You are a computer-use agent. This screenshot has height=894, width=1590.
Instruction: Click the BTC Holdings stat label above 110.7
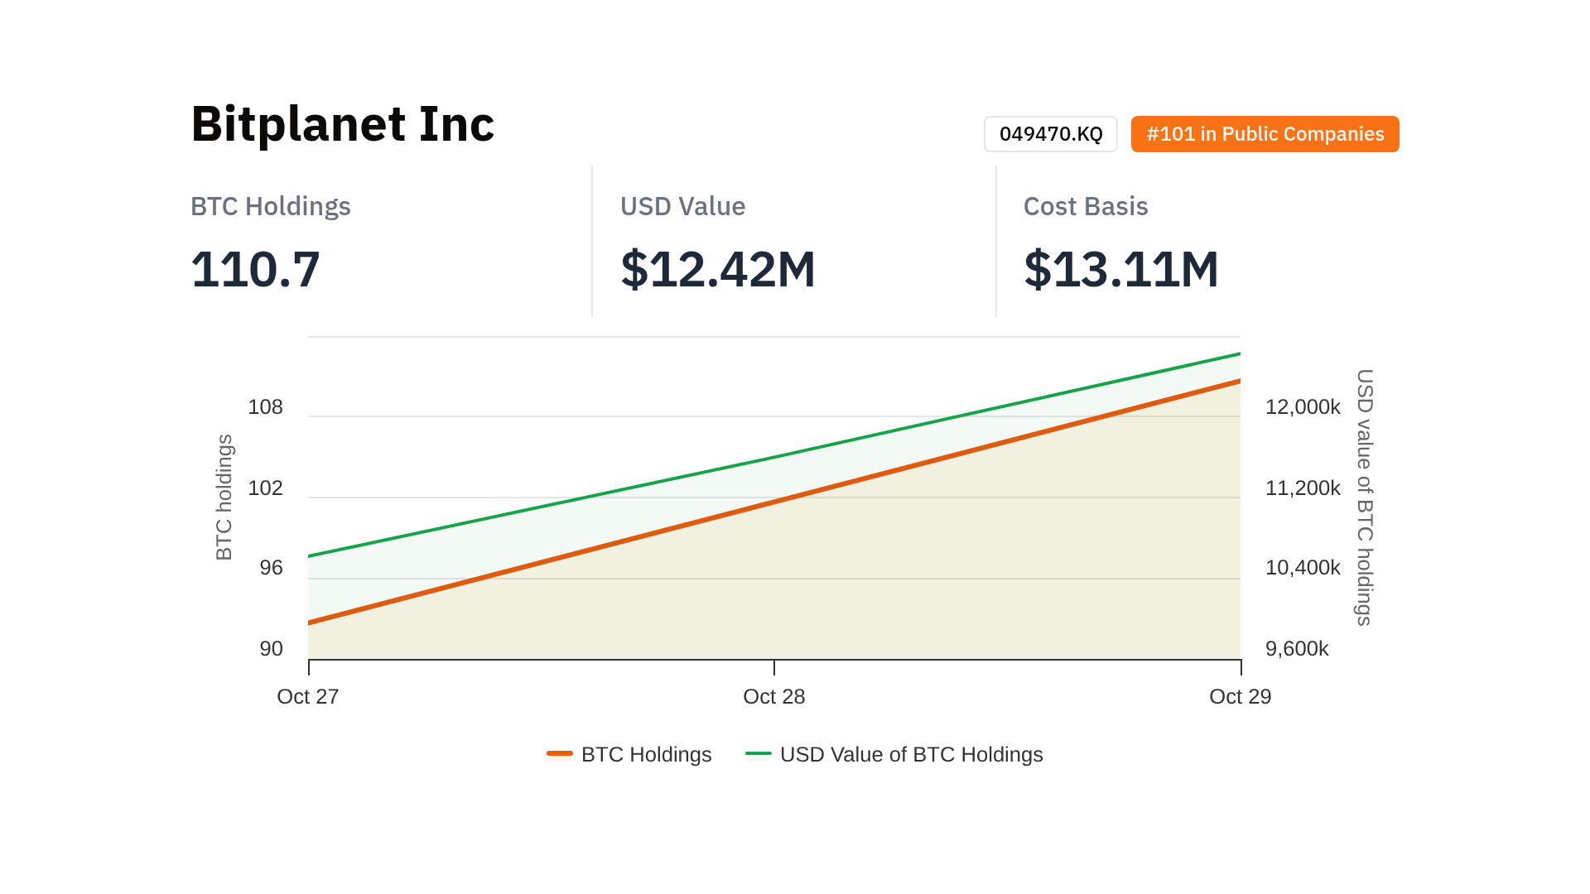271,206
